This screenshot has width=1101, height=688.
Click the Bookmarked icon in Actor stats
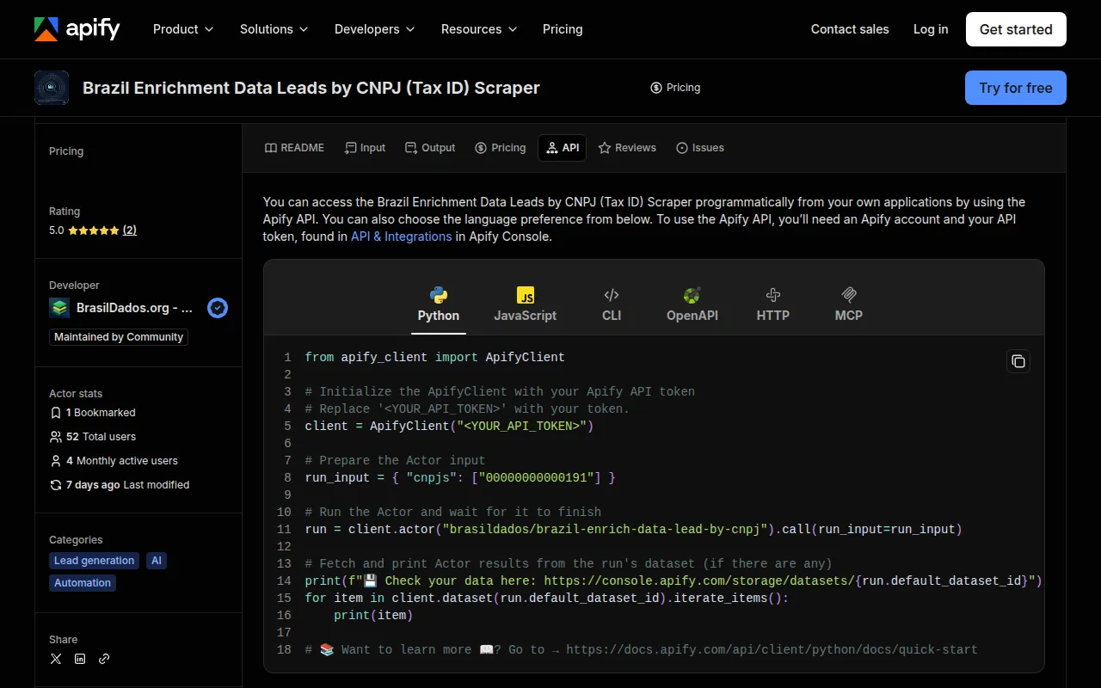(x=56, y=413)
